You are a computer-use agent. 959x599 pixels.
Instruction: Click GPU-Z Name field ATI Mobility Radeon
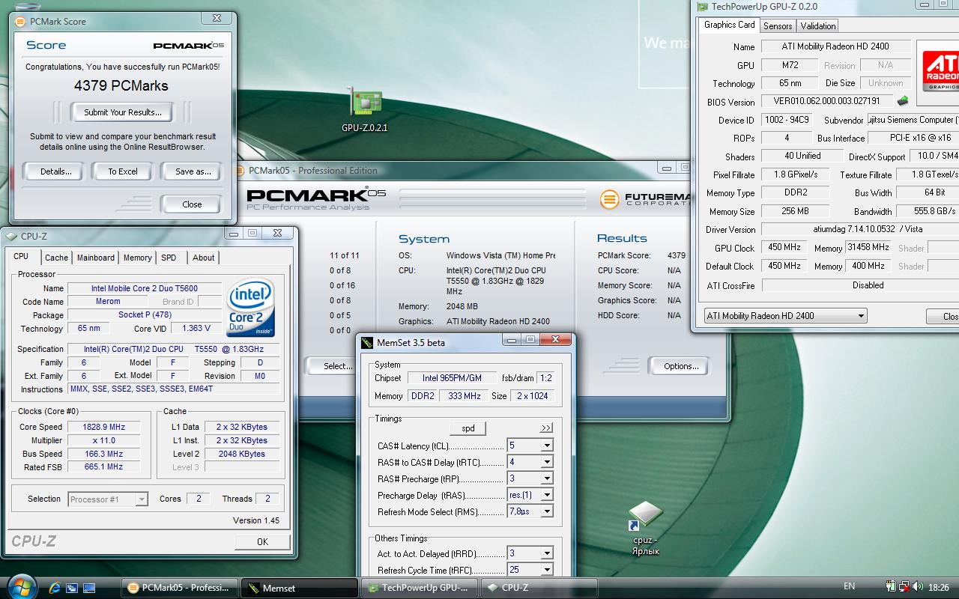click(x=836, y=46)
